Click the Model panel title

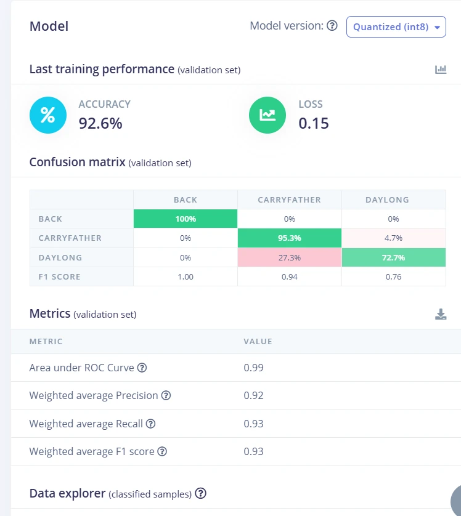click(x=49, y=26)
